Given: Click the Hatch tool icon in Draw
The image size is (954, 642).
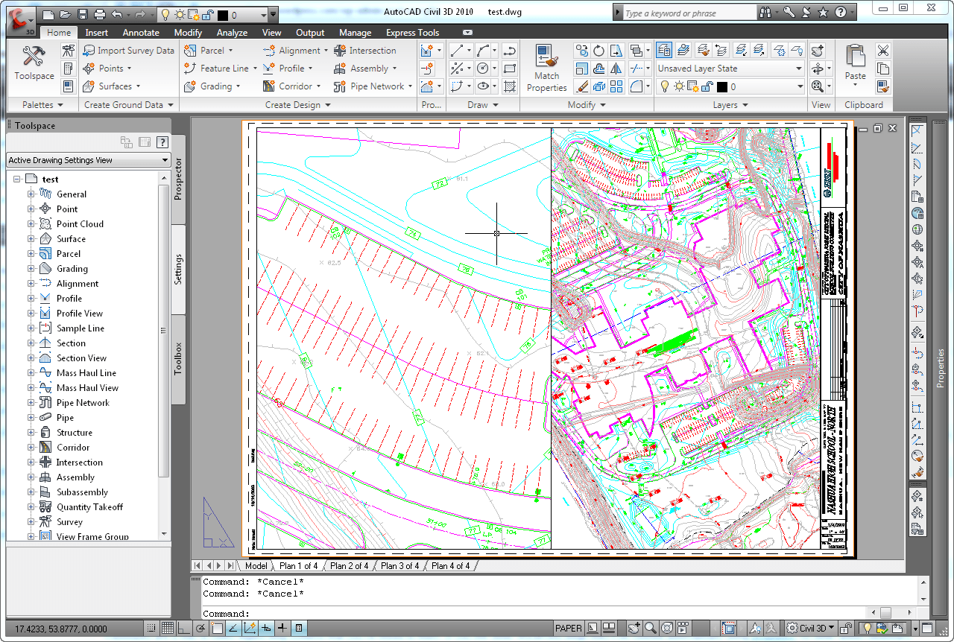Looking at the screenshot, I should 510,86.
